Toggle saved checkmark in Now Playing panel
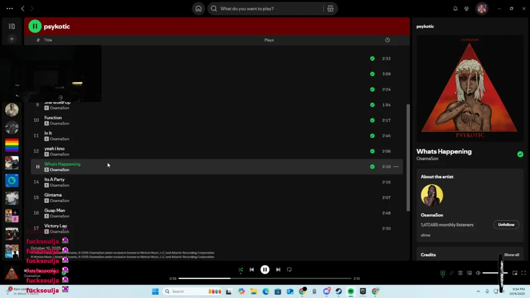The image size is (530, 298). (520, 154)
